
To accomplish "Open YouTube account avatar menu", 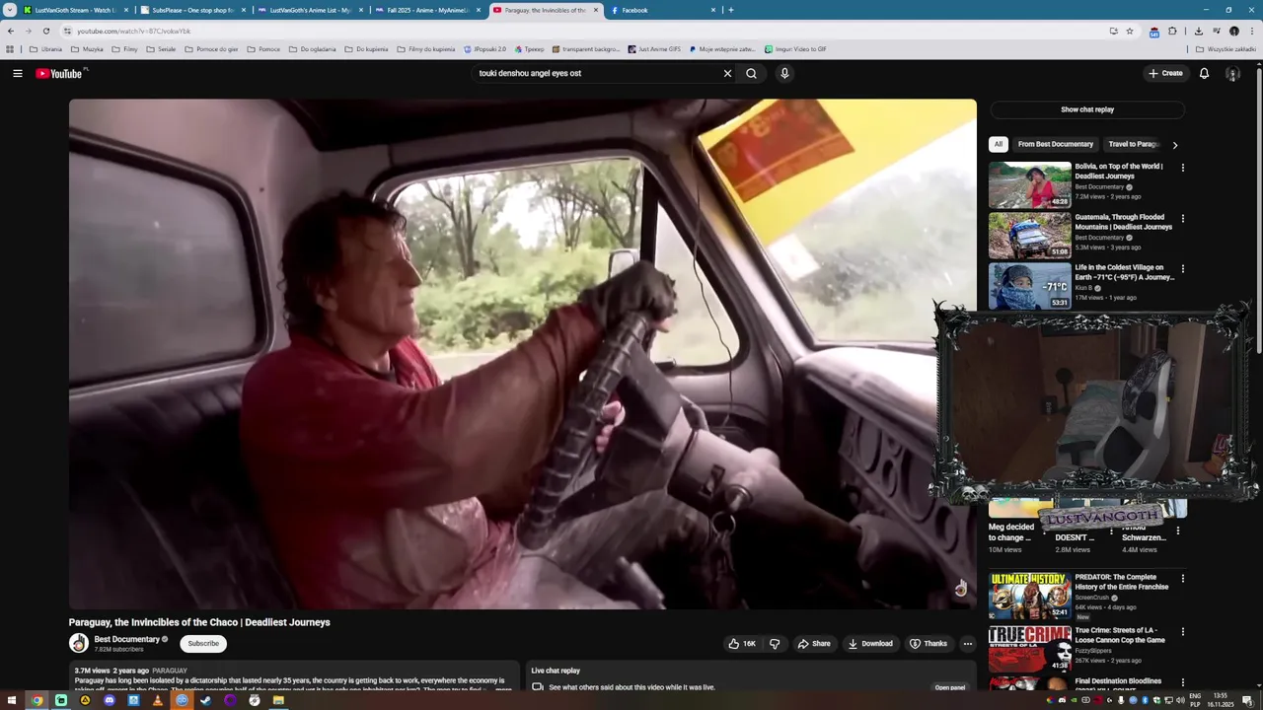I will tap(1232, 73).
